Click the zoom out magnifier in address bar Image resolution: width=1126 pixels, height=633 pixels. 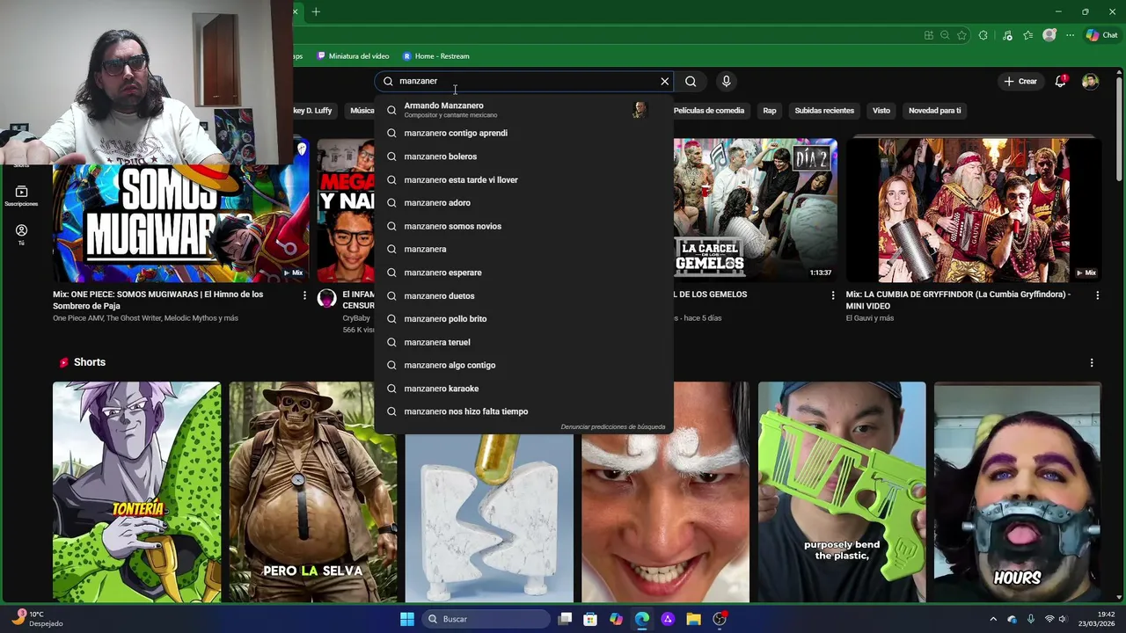tap(945, 35)
